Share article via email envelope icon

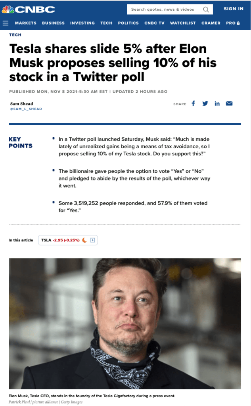pyautogui.click(x=229, y=103)
